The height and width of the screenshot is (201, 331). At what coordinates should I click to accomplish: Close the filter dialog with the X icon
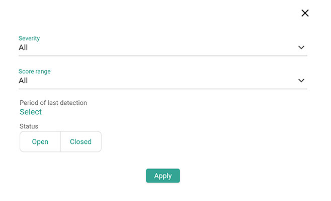pyautogui.click(x=305, y=13)
